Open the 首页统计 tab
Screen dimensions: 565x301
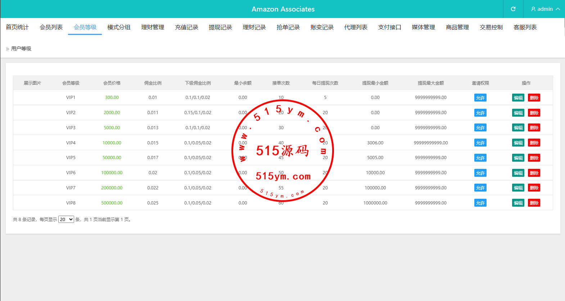17,27
